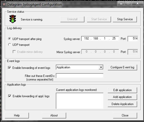
Task: Click the 'Syslog server:' label
Action: [72, 39]
